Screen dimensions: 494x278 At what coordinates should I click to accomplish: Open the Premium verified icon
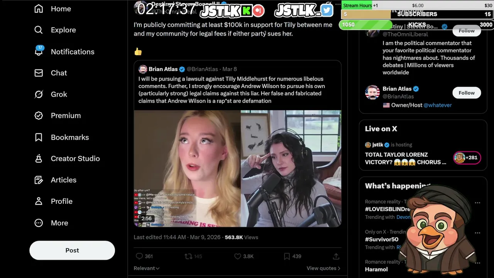click(x=39, y=115)
